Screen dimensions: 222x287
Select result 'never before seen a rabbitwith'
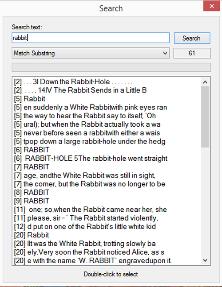click(x=87, y=133)
